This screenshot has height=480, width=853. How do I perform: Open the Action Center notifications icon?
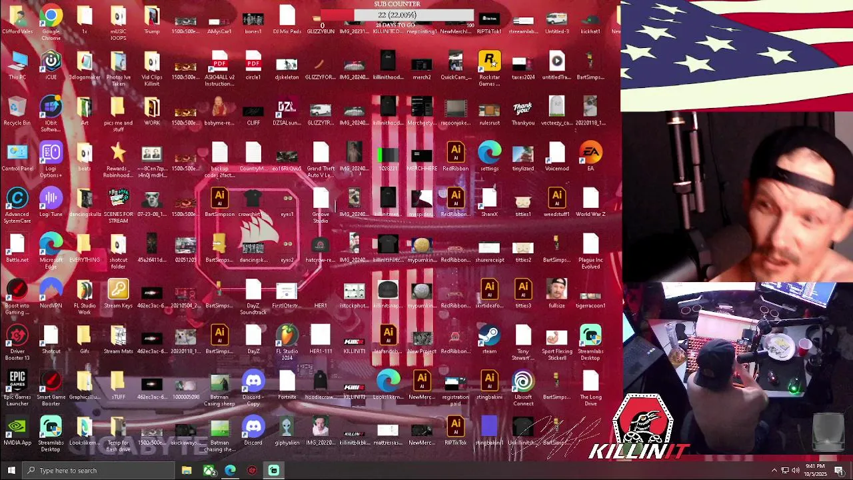pyautogui.click(x=840, y=471)
